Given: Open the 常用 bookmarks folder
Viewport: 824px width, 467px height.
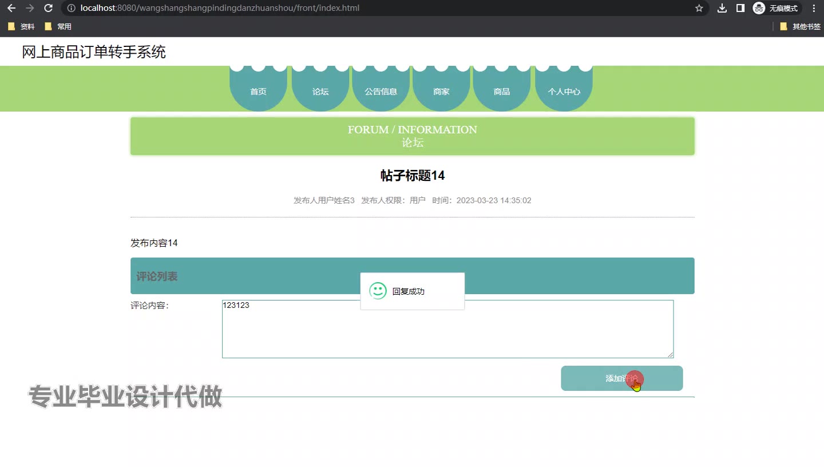Looking at the screenshot, I should point(58,26).
